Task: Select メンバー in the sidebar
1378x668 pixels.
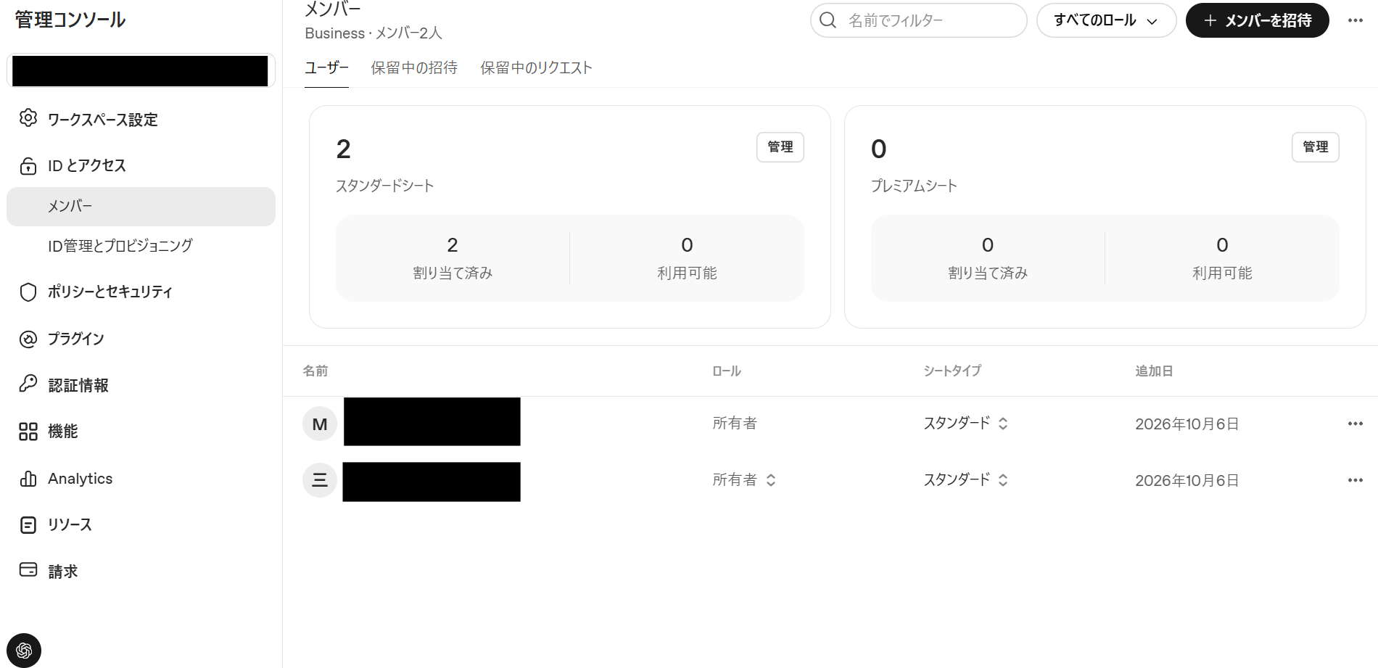Action: 141,207
